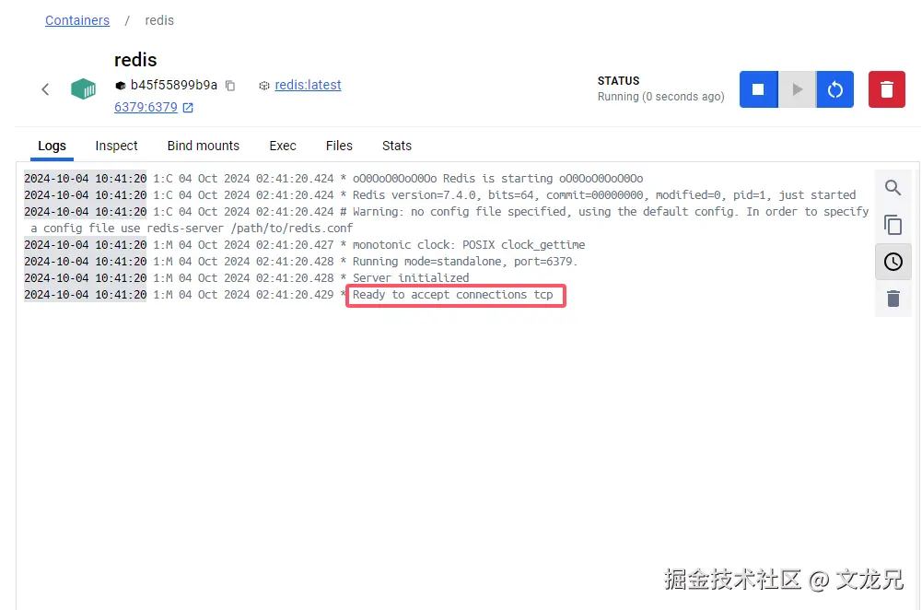Toggle log timestamps with clock icon
This screenshot has height=610, width=922.
click(x=893, y=262)
